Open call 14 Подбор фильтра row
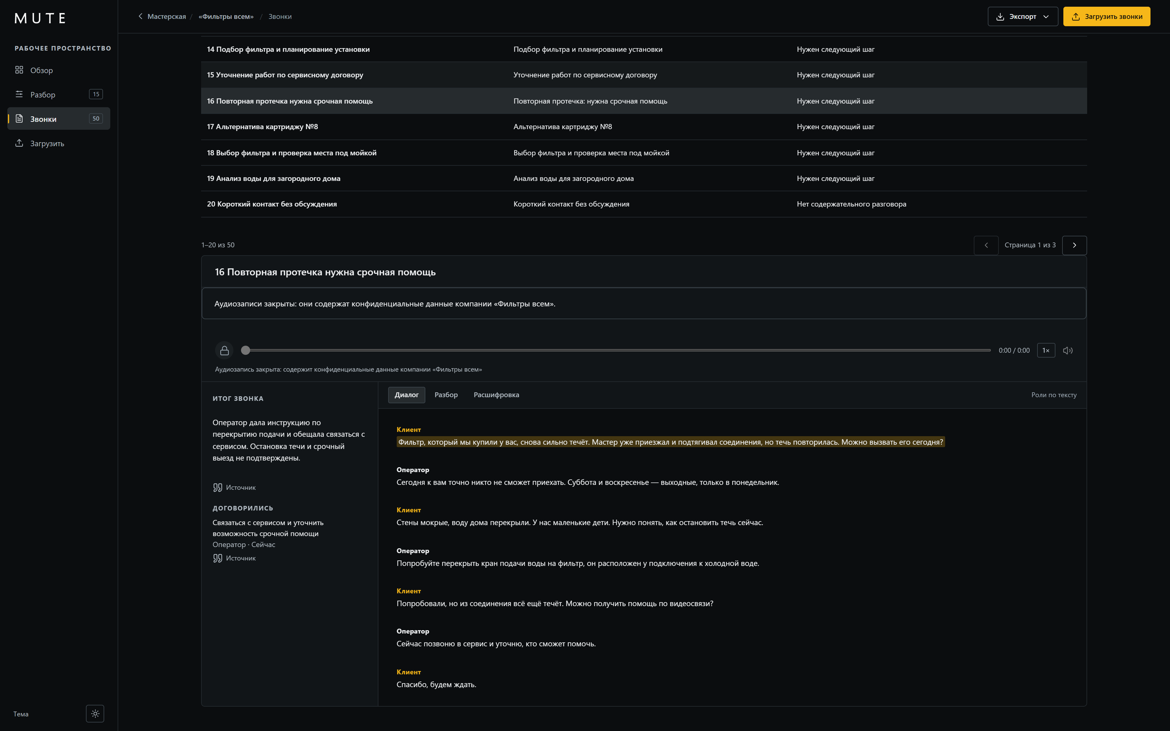 [643, 49]
